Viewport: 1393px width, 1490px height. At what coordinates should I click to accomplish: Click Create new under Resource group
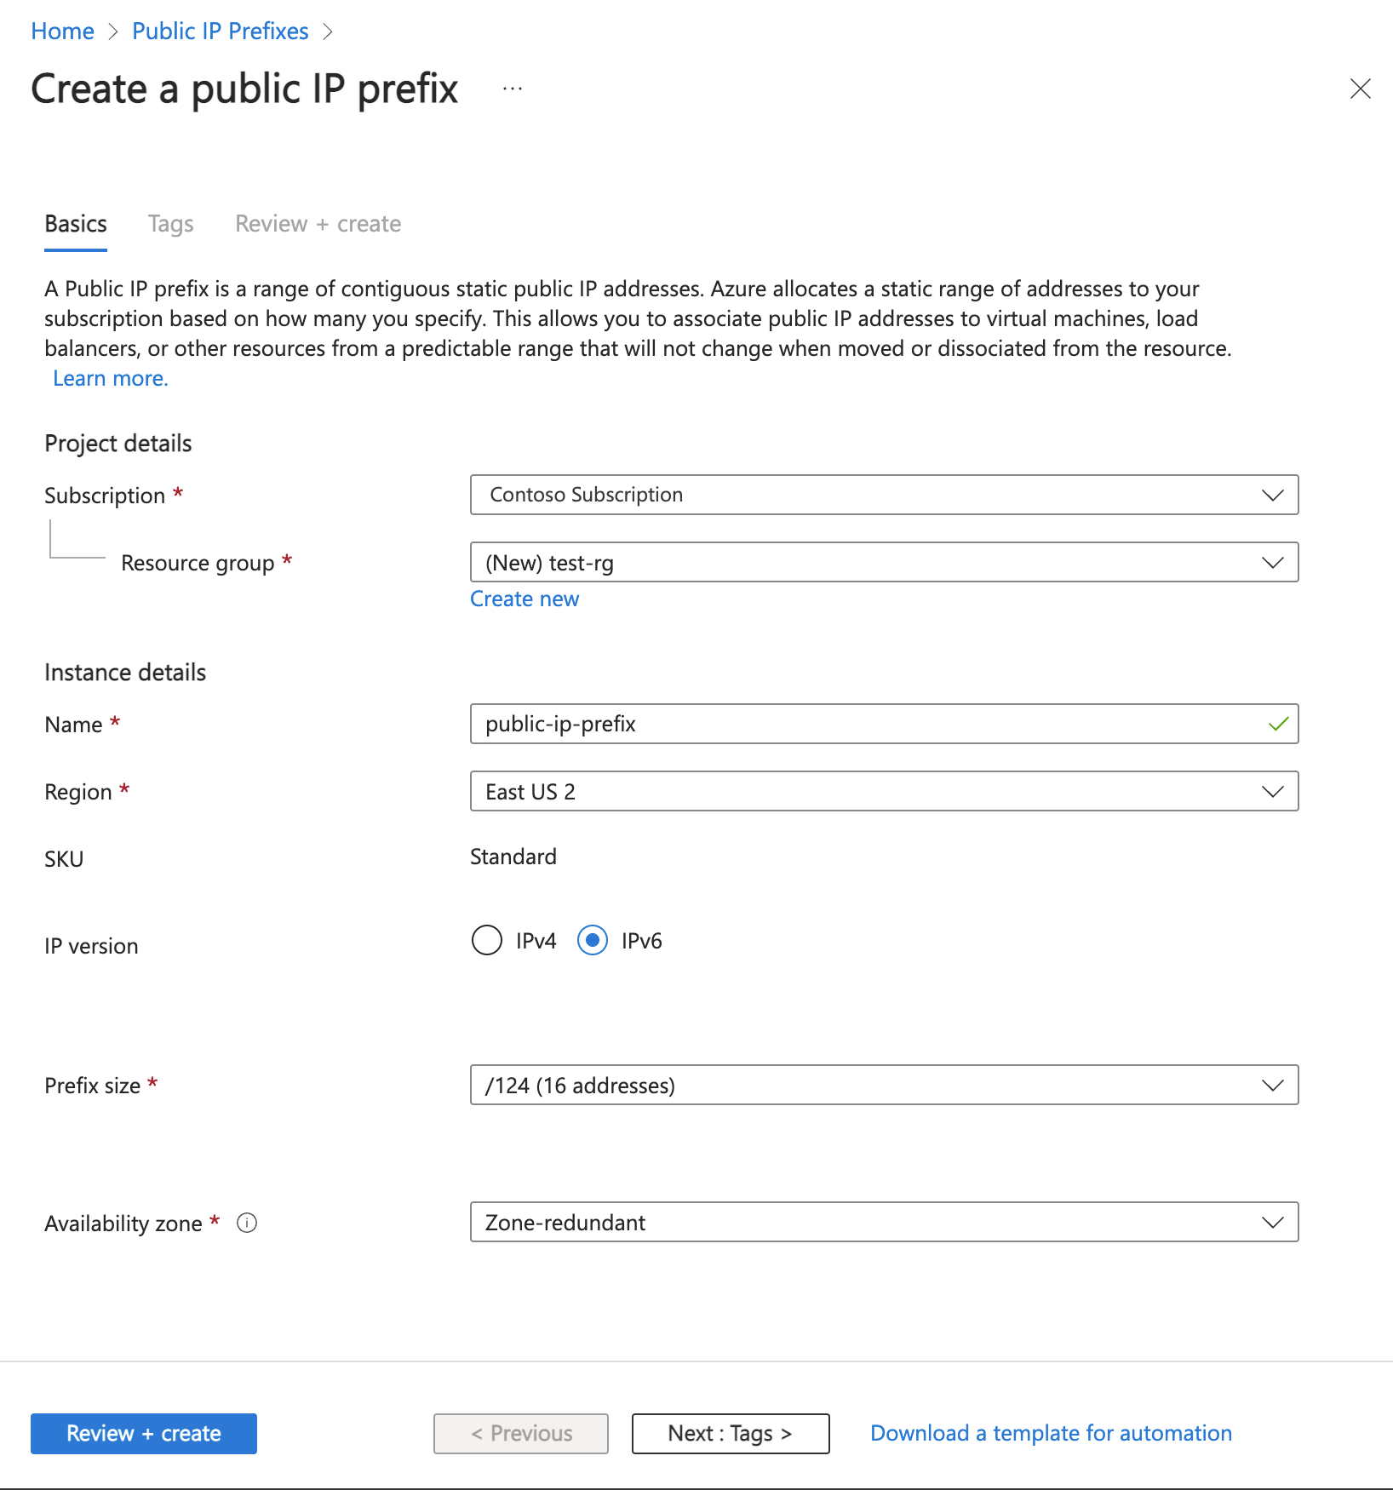[524, 599]
